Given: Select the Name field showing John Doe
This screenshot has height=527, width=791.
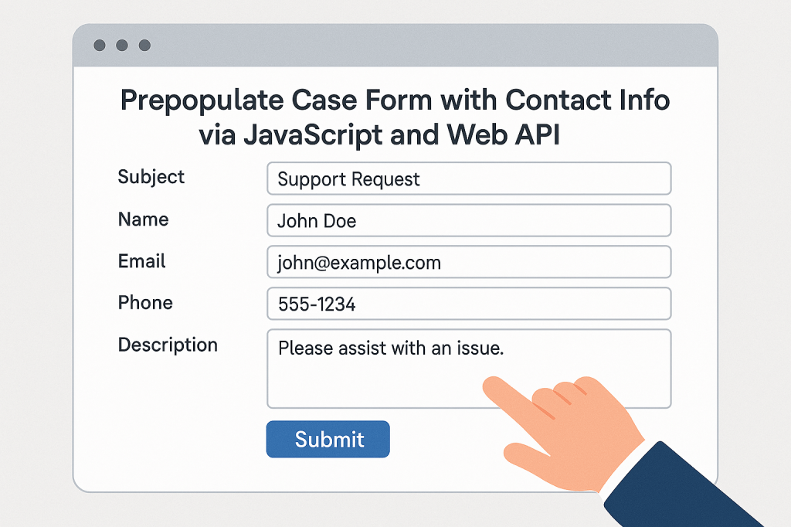Looking at the screenshot, I should [x=468, y=220].
